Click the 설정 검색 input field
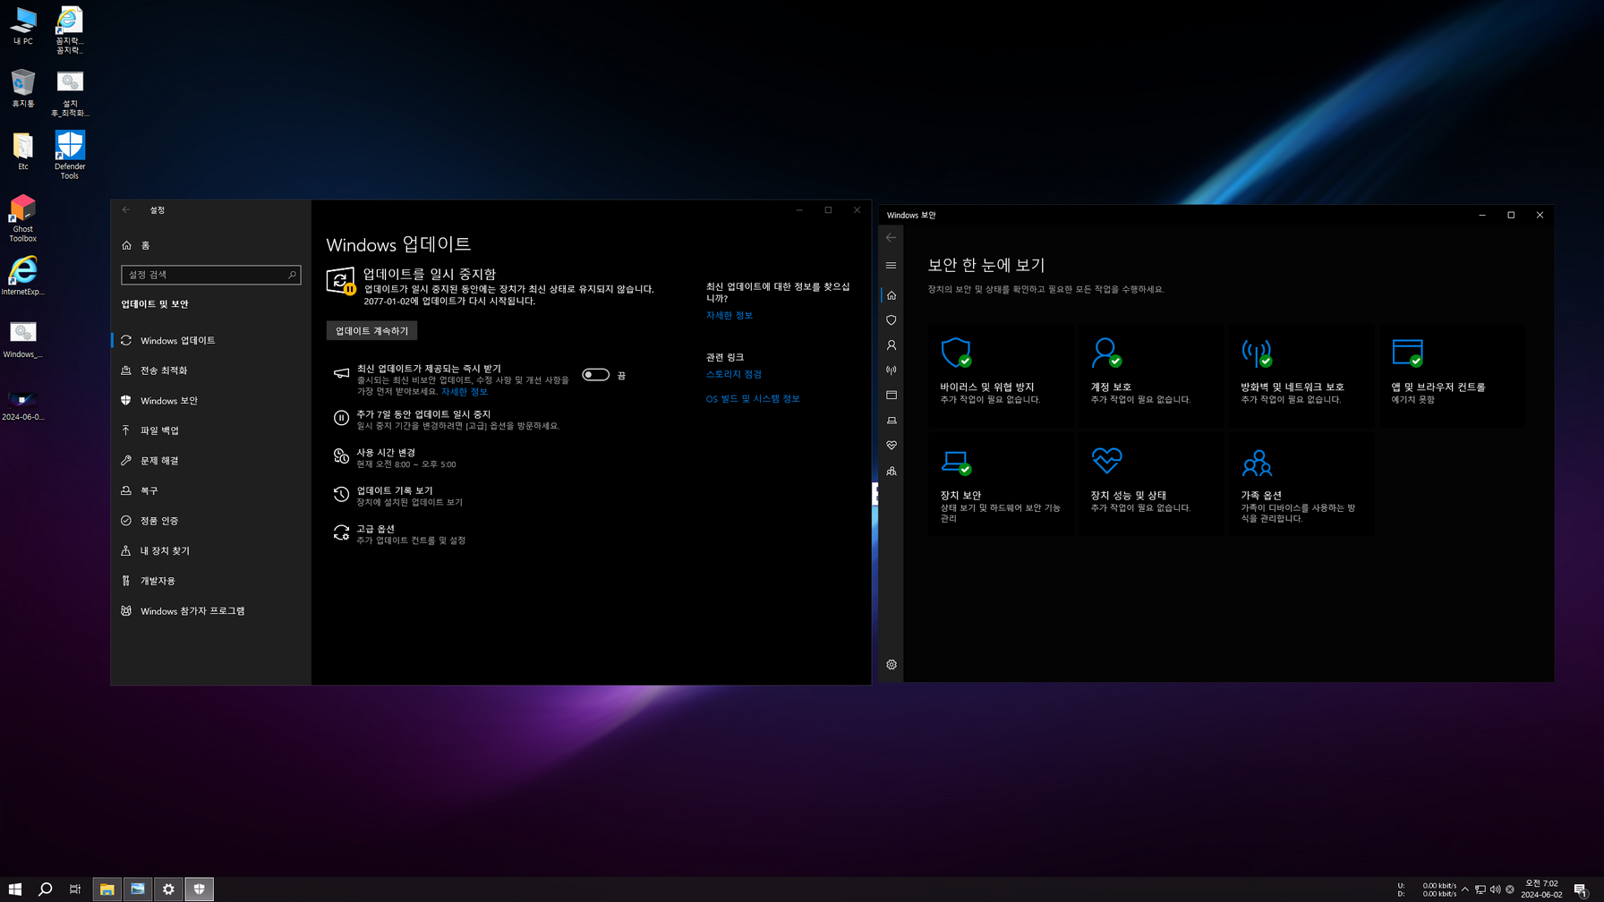Image resolution: width=1604 pixels, height=902 pixels. 211,275
